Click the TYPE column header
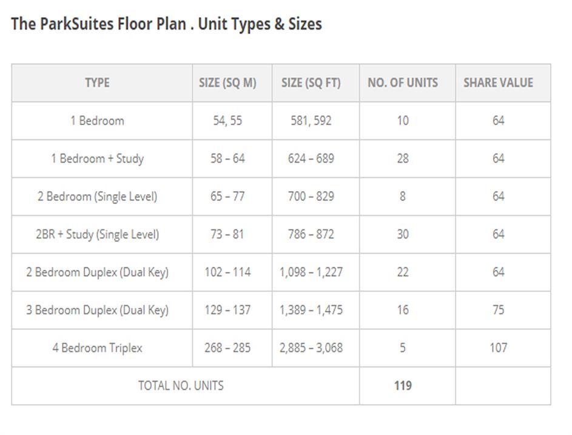The image size is (572, 435). (97, 83)
